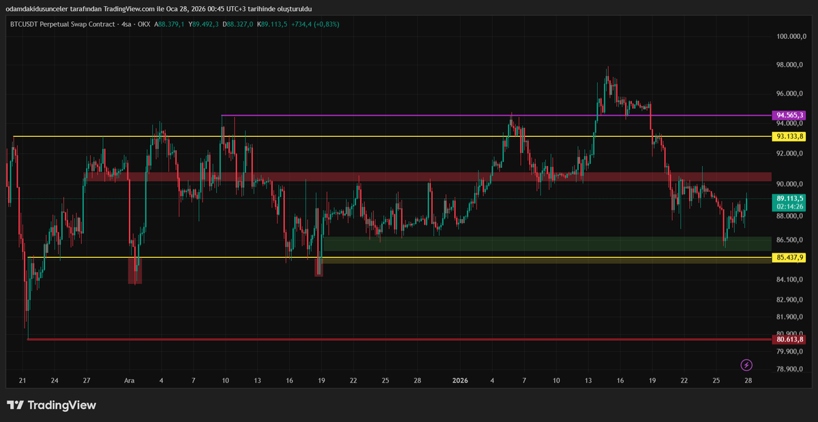
Task: Click the close value K89.113,5
Action: [x=272, y=24]
